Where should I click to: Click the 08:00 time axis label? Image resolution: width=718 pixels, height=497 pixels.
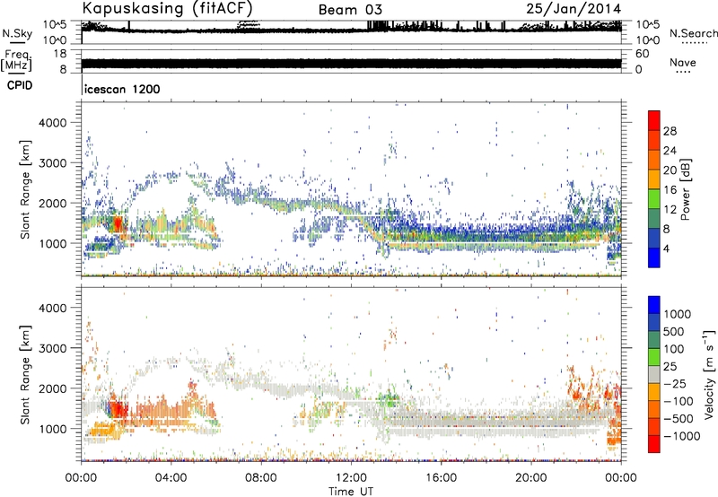(260, 478)
